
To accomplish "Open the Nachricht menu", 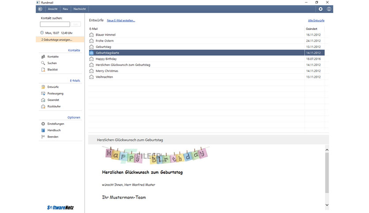I will [x=79, y=9].
